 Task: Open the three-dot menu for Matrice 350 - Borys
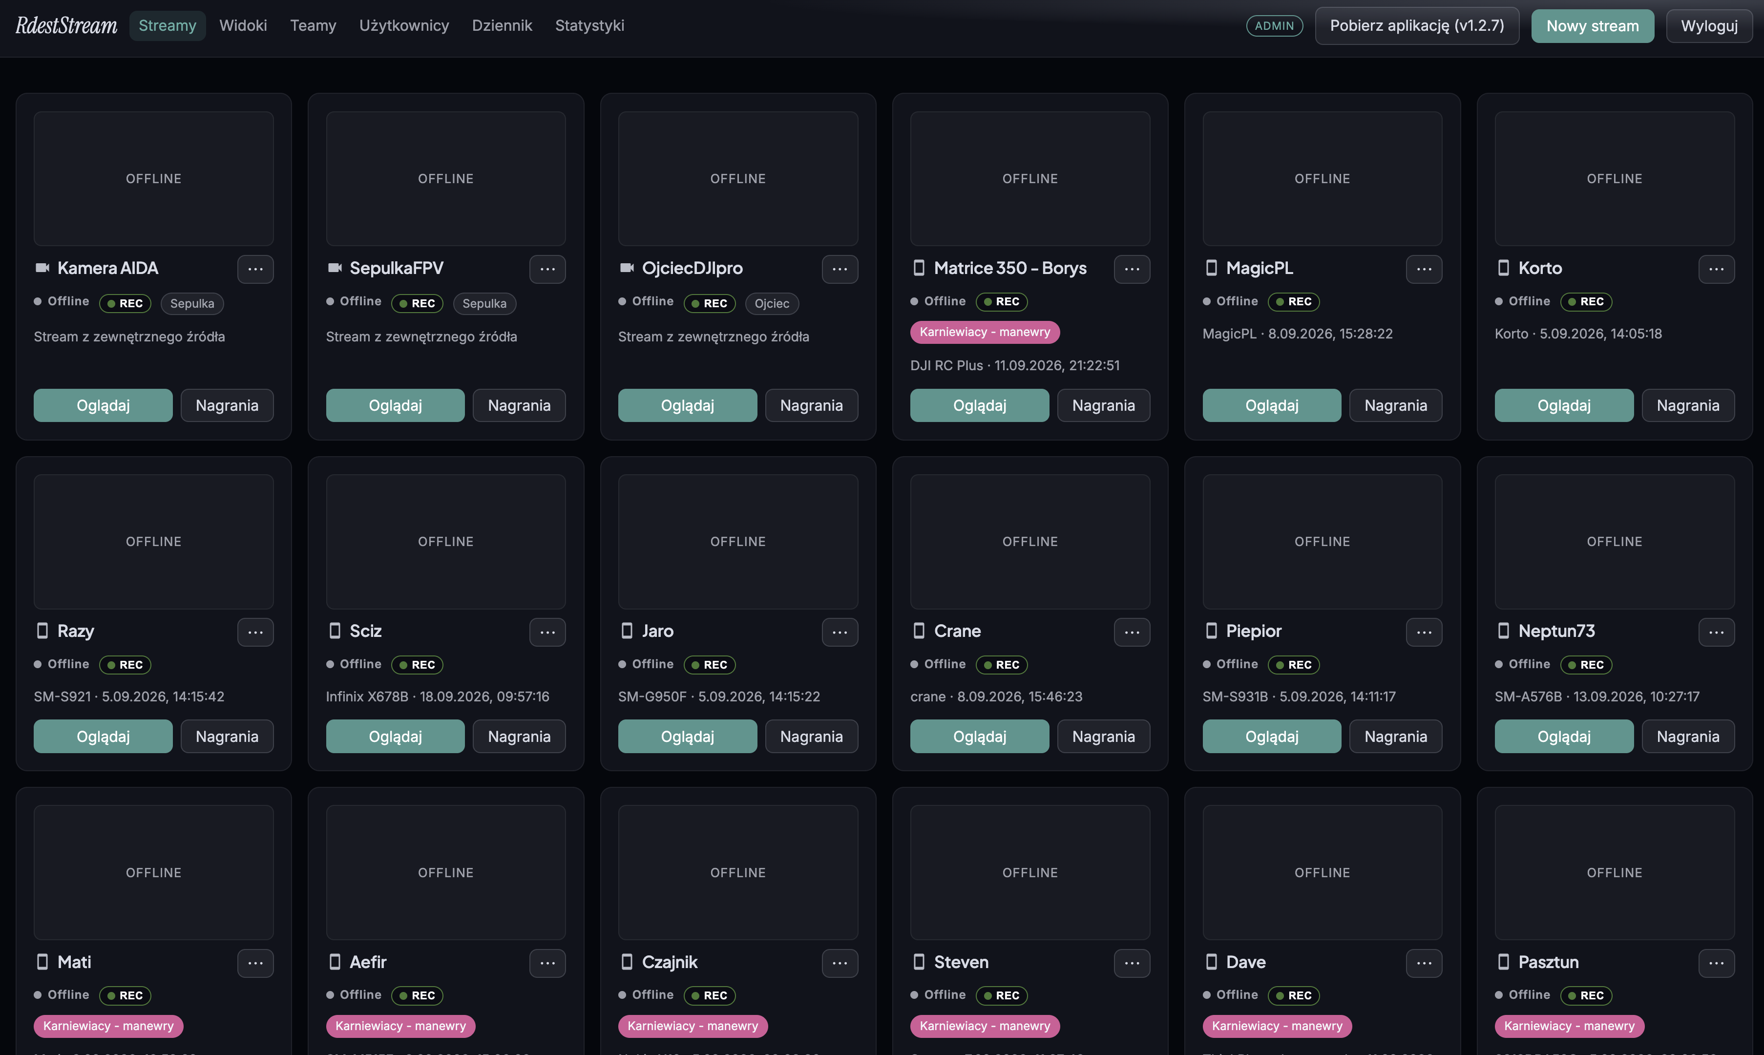coord(1132,269)
